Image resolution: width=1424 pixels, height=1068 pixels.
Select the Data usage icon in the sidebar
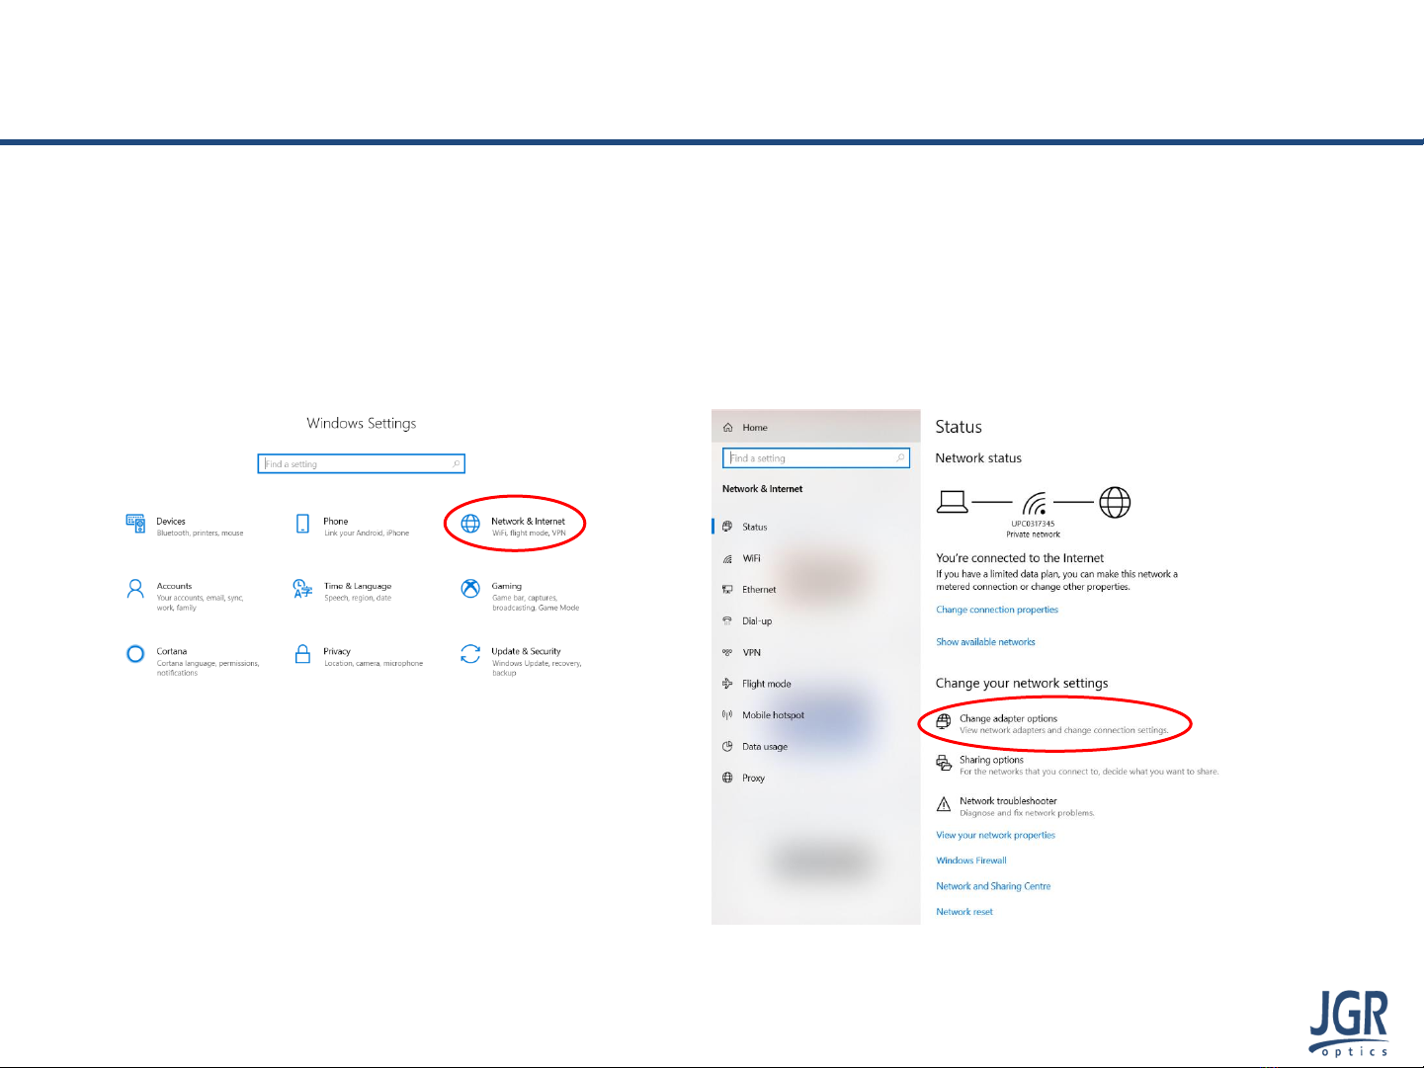[x=728, y=747]
